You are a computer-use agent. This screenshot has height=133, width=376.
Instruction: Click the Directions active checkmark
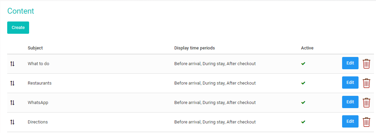[x=303, y=122]
